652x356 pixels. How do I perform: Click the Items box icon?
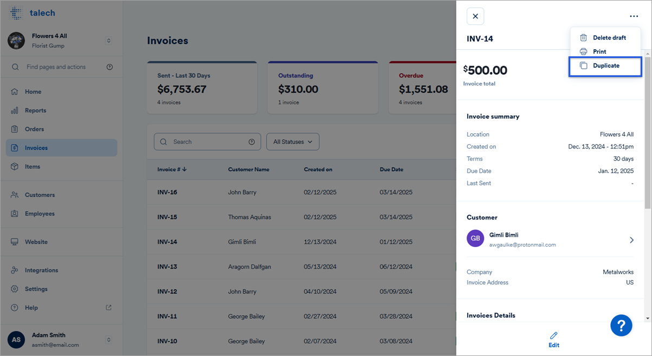(x=15, y=166)
